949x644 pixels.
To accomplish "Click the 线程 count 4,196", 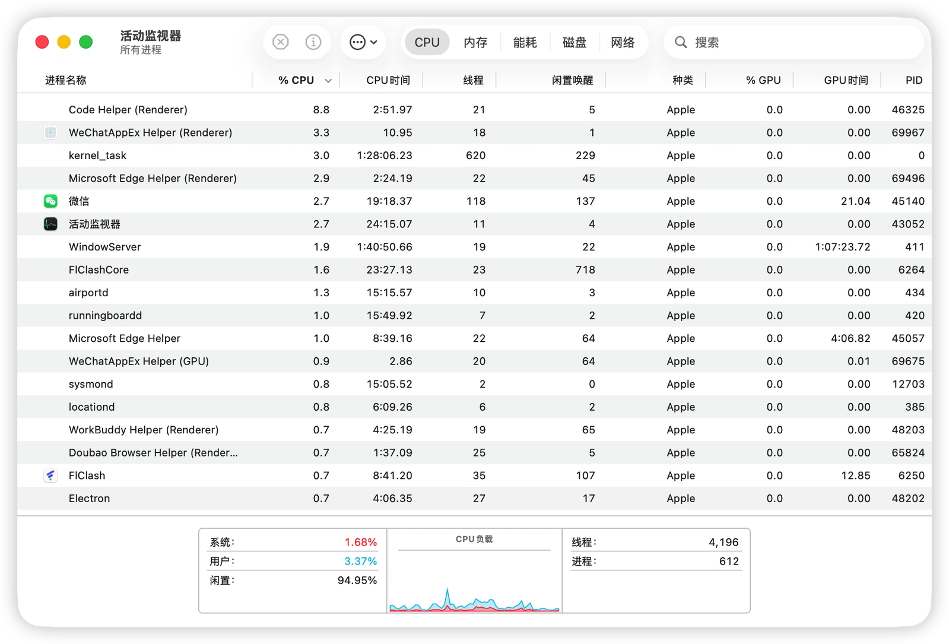I will coord(723,542).
